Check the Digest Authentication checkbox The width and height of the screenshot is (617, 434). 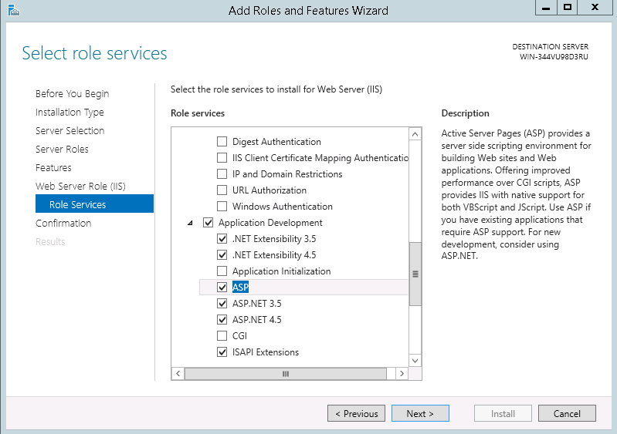click(x=222, y=141)
